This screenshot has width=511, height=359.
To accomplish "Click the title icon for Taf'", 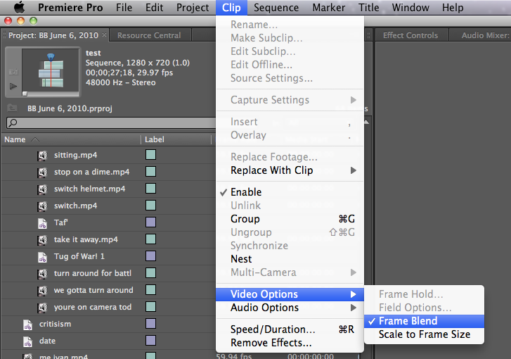I will (x=42, y=223).
